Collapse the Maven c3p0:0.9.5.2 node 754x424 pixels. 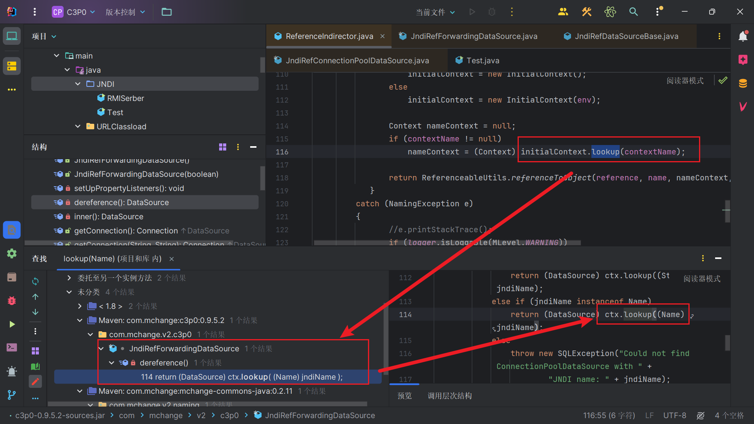[x=80, y=320]
